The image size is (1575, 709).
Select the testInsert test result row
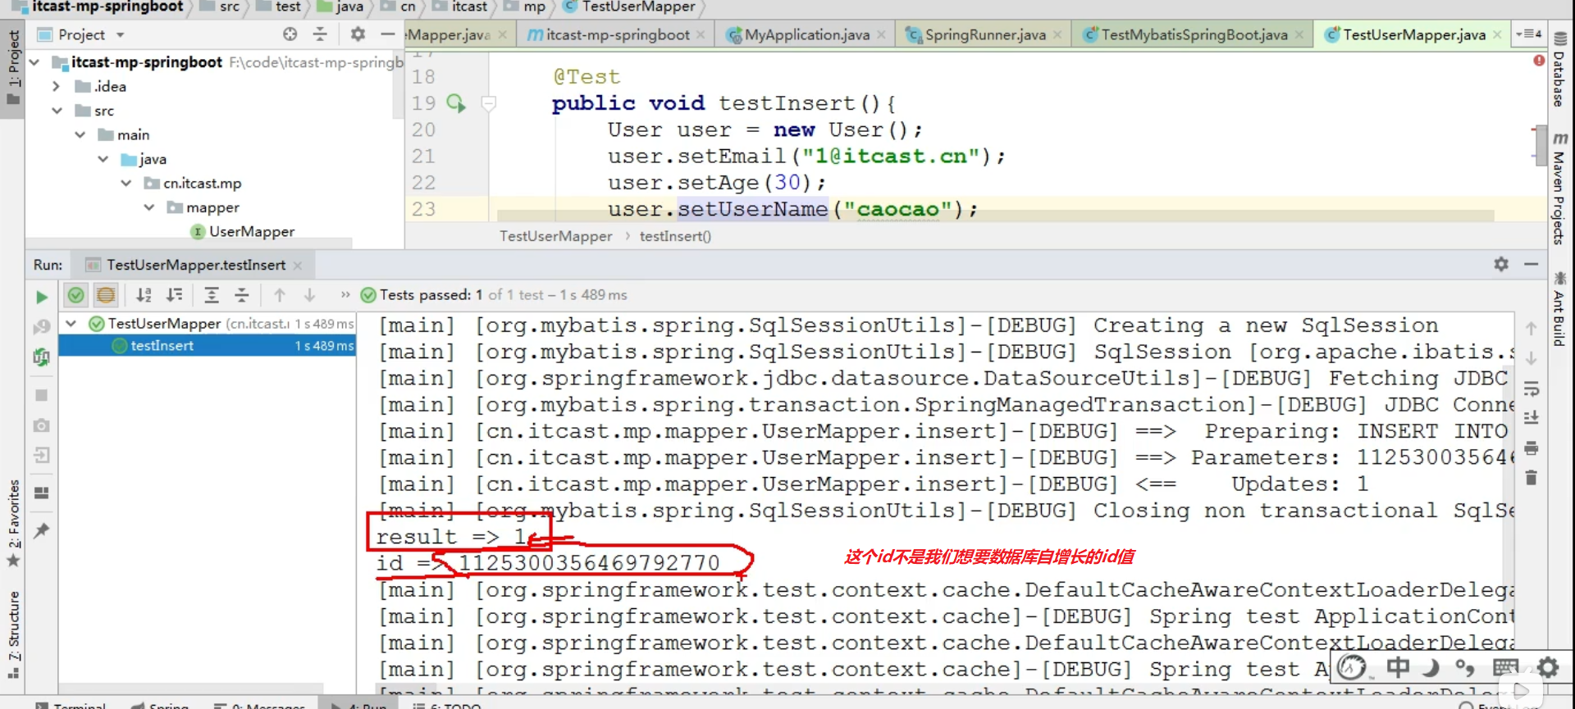pos(208,346)
